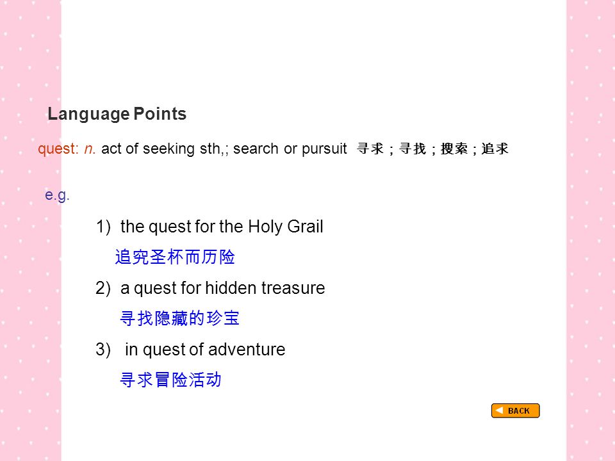The height and width of the screenshot is (461, 615).
Task: Click the Chinese definition 寻求；寻找；搜索；追求
Action: (x=432, y=149)
